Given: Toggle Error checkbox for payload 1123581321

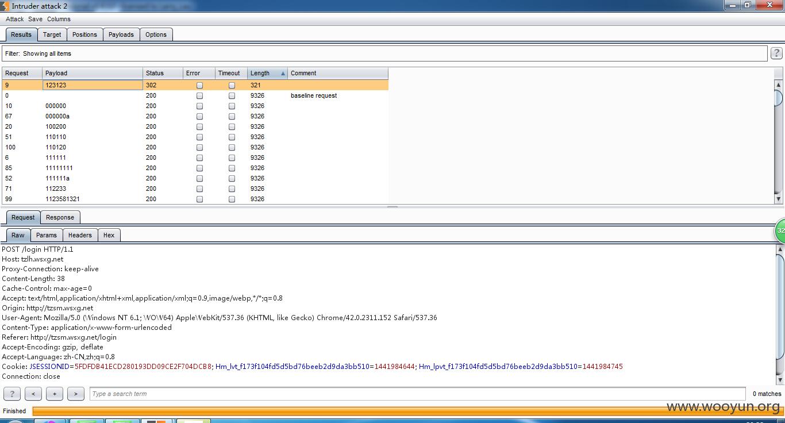Looking at the screenshot, I should (199, 199).
